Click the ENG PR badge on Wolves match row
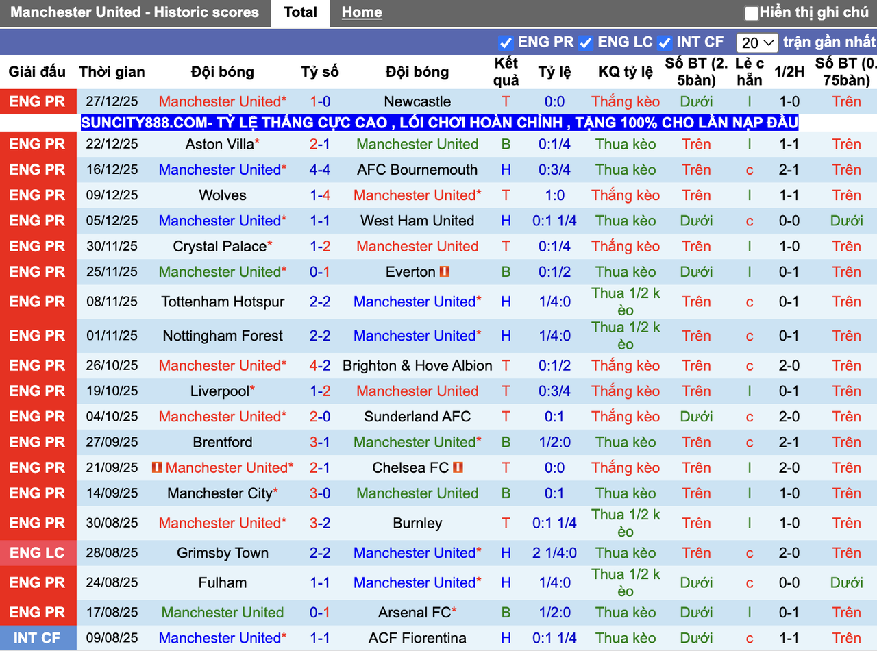Viewport: 877px width, 651px height. pos(38,195)
